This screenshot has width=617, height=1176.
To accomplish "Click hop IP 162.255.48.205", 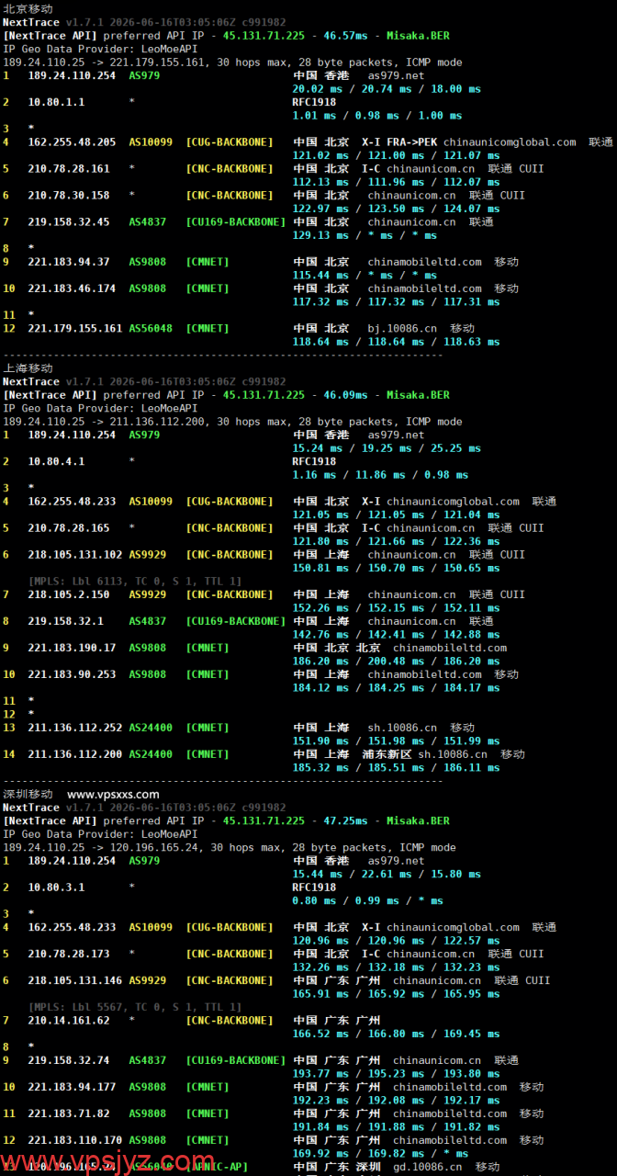I will [72, 141].
